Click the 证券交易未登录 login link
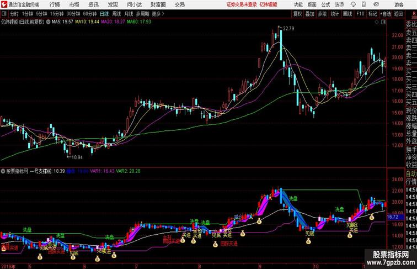The height and width of the screenshot is (269, 417). pyautogui.click(x=242, y=4)
